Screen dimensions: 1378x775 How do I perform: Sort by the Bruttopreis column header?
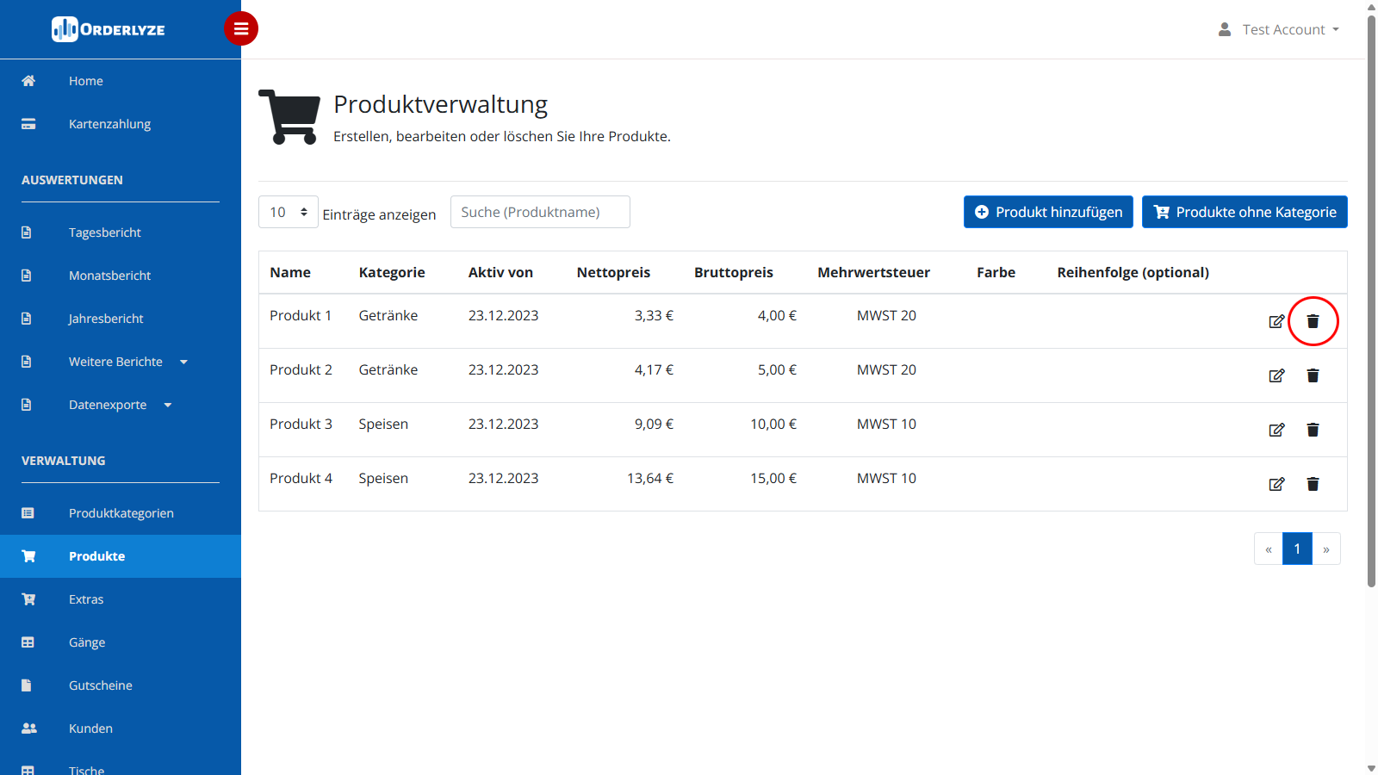[734, 272]
